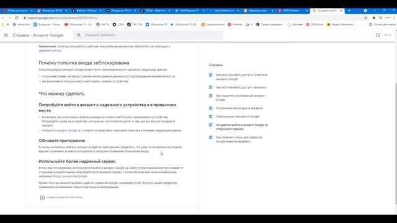The width and height of the screenshot is (397, 223).
Task: Switch to the TikTok - Make Your Day tab
Action: [x=155, y=11]
